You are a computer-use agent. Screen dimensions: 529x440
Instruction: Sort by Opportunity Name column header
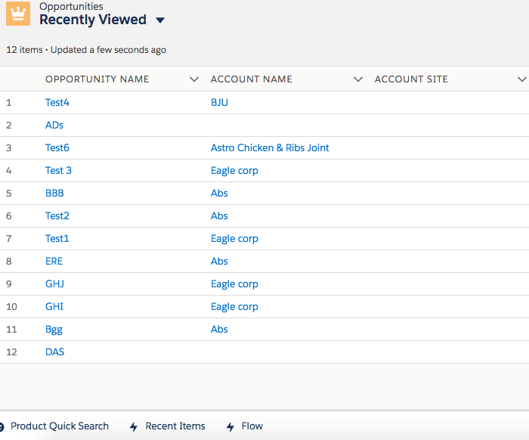click(97, 79)
